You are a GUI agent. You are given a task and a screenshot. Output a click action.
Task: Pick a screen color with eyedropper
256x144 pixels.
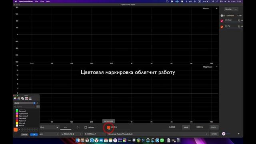pos(20,130)
